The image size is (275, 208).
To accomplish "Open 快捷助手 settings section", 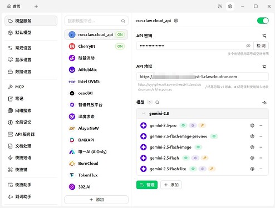I will point(31,185).
